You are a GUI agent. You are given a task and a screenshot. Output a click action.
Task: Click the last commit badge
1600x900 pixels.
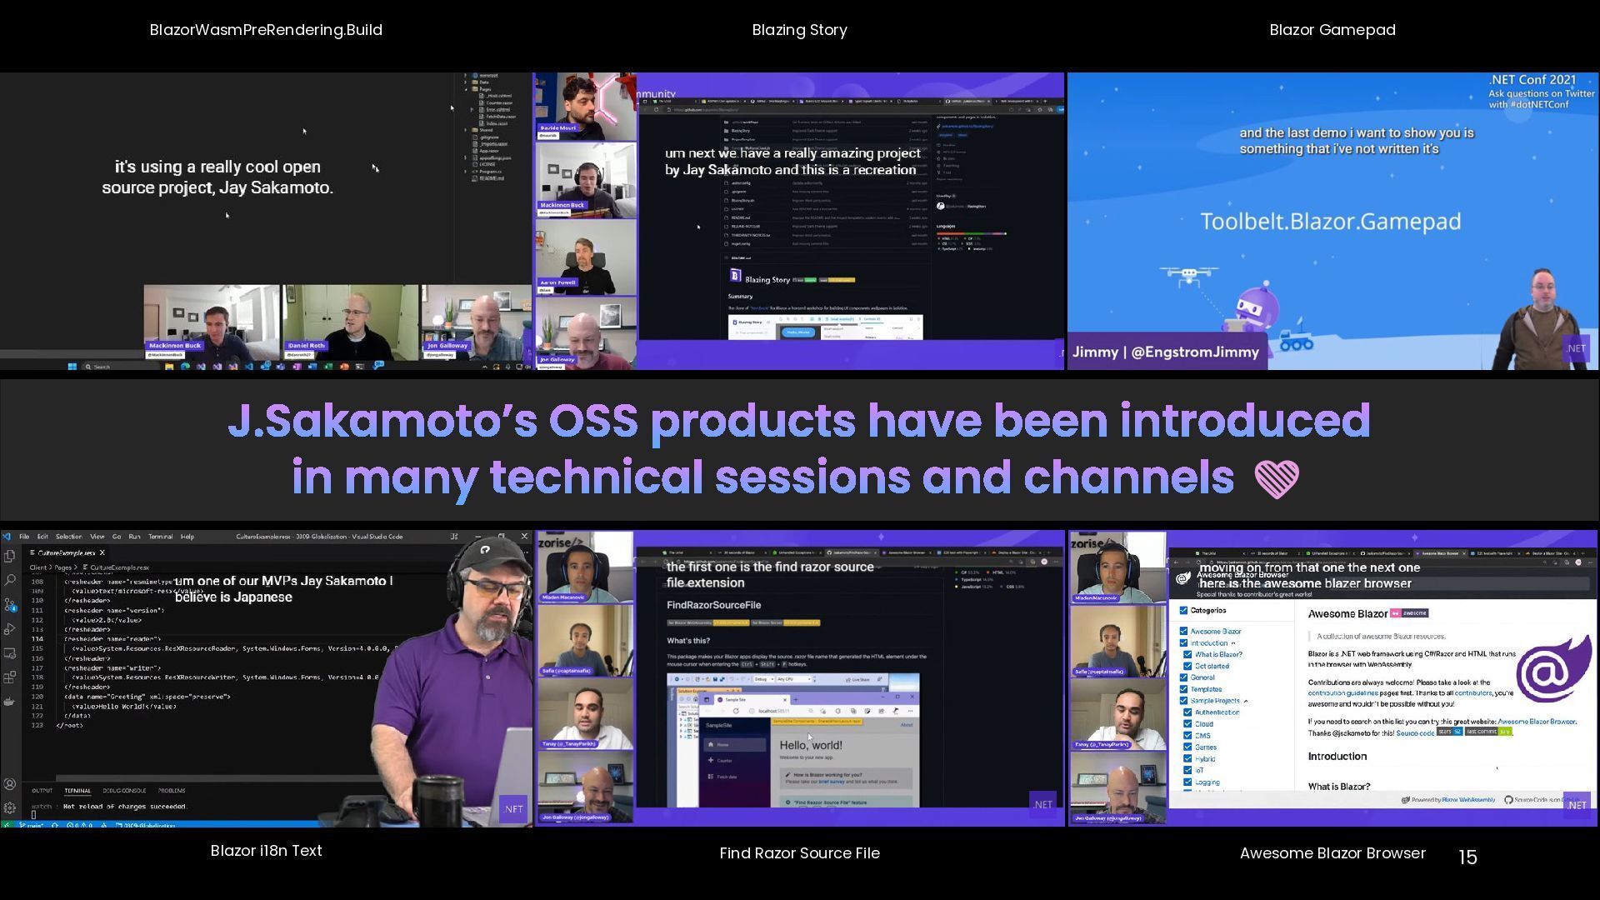1488,732
